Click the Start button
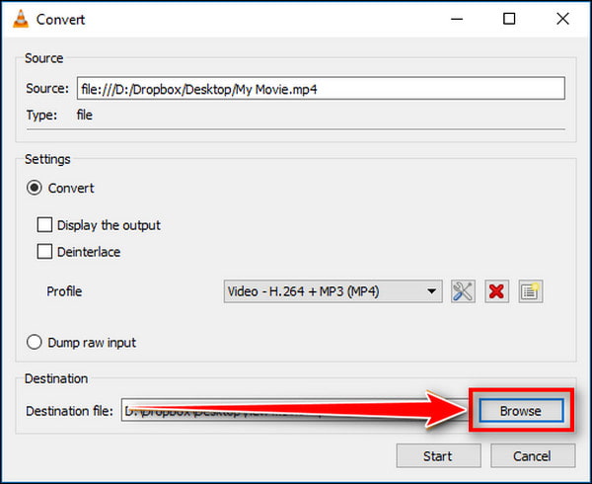 tap(438, 455)
